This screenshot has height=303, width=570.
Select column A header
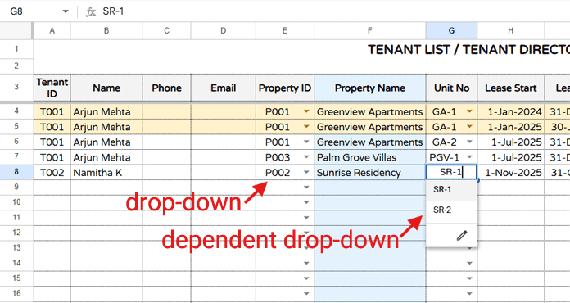pyautogui.click(x=52, y=31)
